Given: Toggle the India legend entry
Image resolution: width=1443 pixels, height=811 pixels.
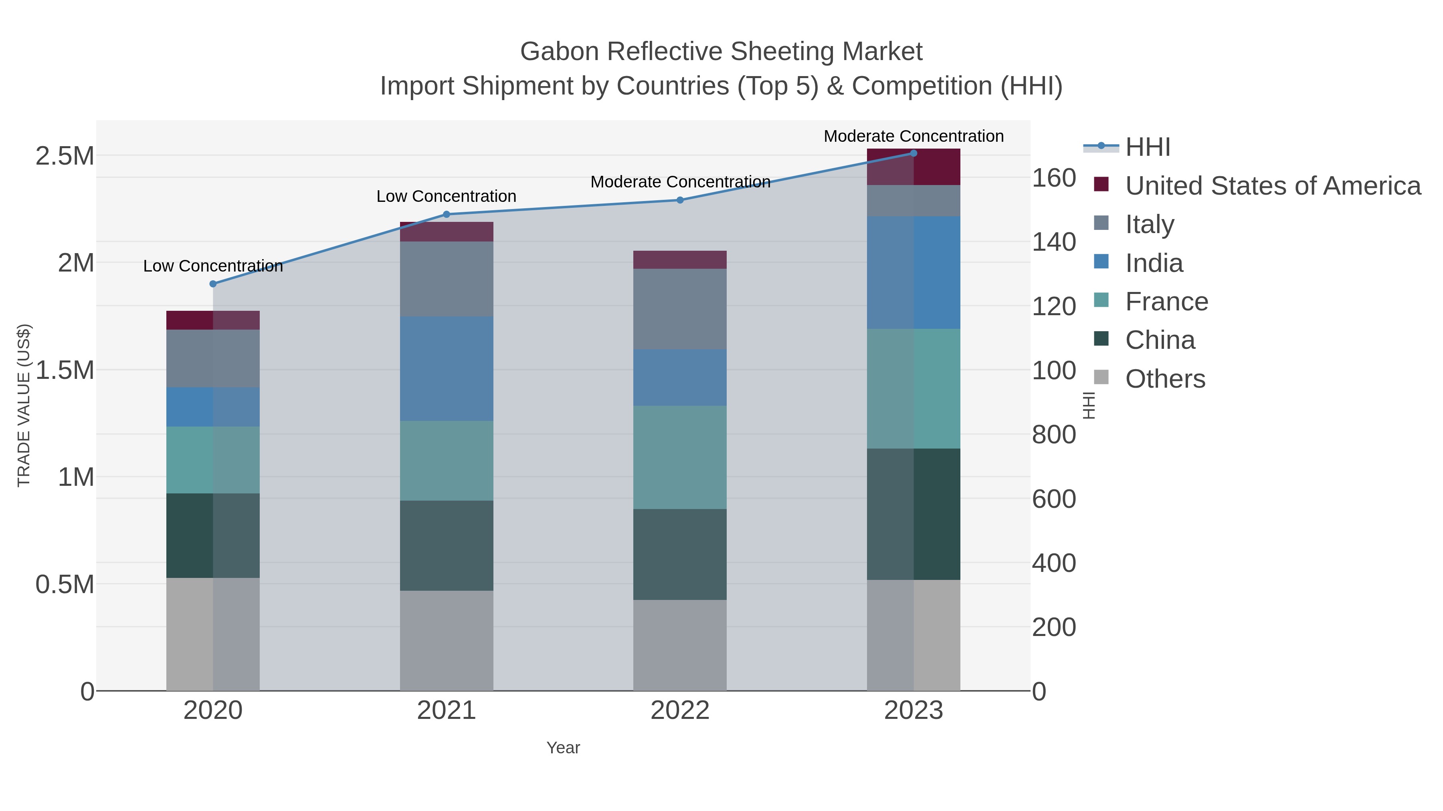Looking at the screenshot, I should 1138,262.
